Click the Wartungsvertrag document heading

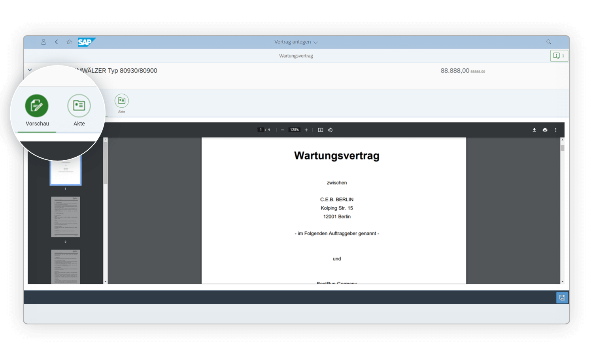[337, 155]
